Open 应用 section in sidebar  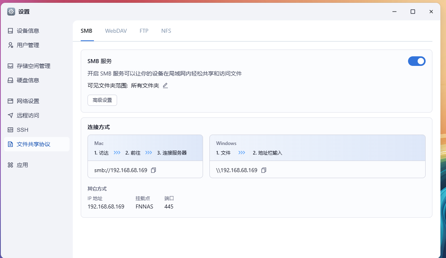pyautogui.click(x=22, y=165)
